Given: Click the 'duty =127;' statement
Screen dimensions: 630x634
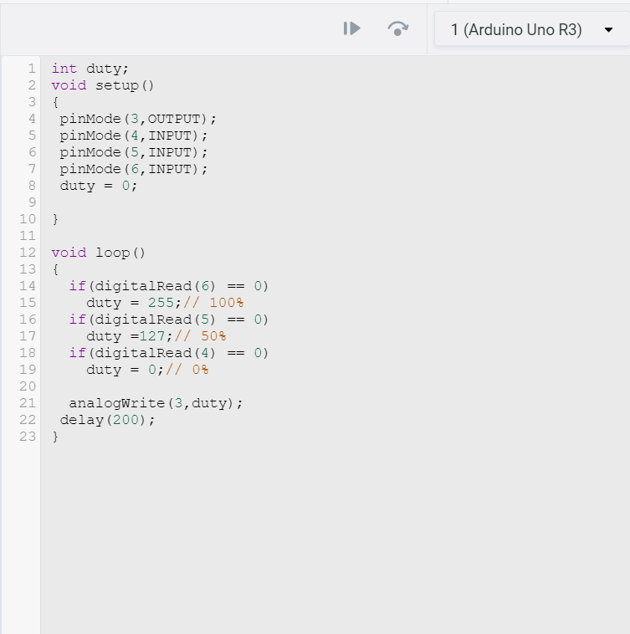Looking at the screenshot, I should pos(130,337).
